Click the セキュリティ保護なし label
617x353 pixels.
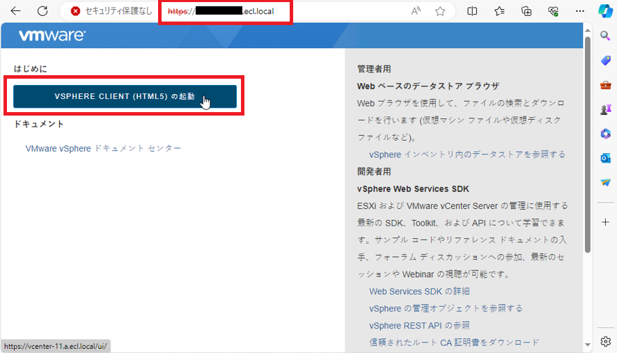118,11
